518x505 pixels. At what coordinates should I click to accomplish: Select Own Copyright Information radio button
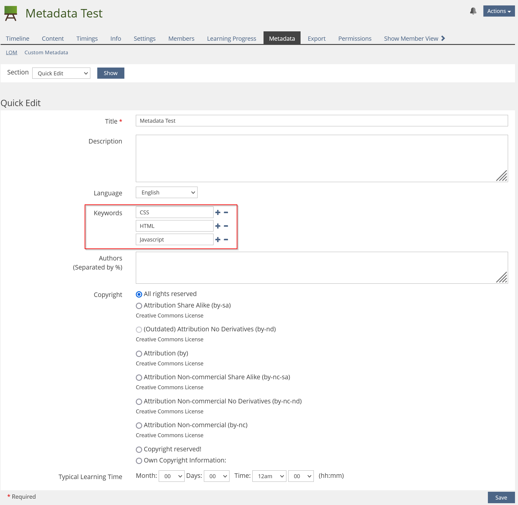(x=139, y=461)
